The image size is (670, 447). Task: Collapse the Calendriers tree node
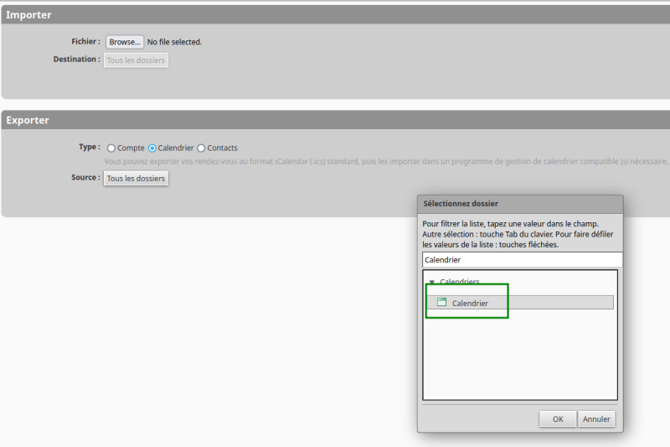click(x=431, y=282)
